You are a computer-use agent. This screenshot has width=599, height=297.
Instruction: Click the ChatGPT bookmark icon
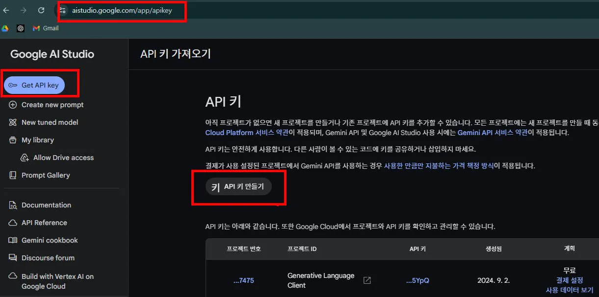click(21, 28)
